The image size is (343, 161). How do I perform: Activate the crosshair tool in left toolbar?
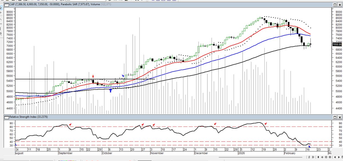click(x=1, y=13)
